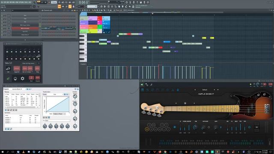Click the transport stop button
The width and height of the screenshot is (274, 154).
coord(45,3)
